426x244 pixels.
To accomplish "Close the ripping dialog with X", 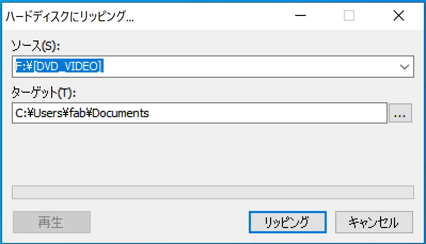I will (x=399, y=16).
